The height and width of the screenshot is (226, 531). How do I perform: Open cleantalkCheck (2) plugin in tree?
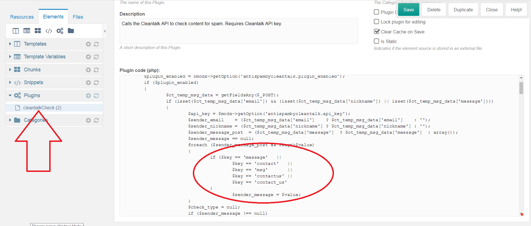coord(42,108)
